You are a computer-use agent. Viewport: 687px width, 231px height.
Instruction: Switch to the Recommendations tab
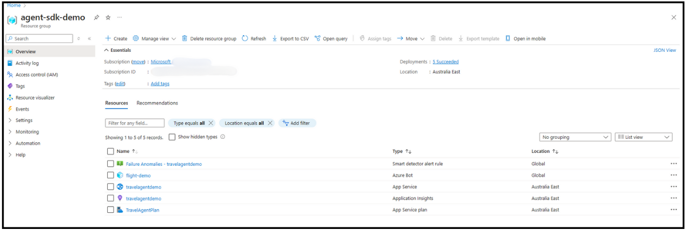point(157,103)
